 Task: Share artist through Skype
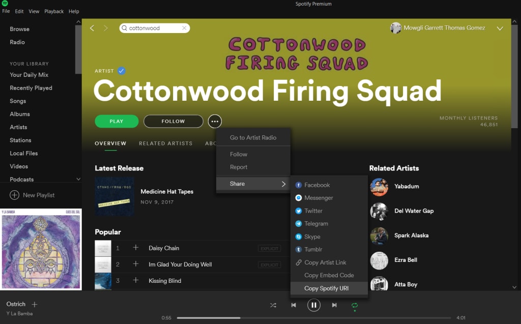point(329,237)
